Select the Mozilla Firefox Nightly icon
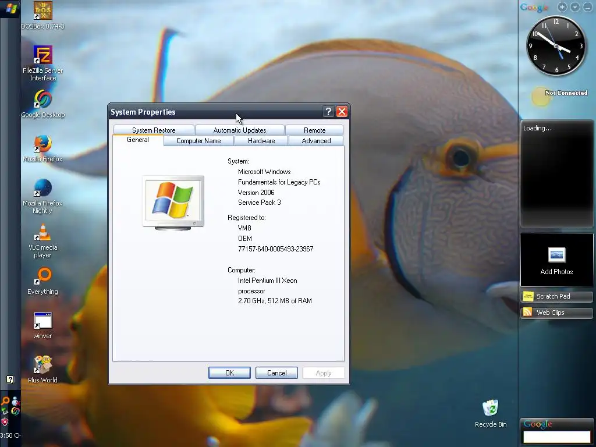The image size is (596, 447). [x=42, y=197]
